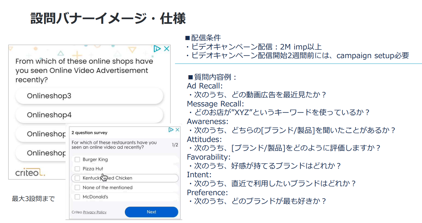Image resolution: width=422 pixels, height=223 pixels.
Task: Pick the Onlineshop4 answer option
Action: 89,115
